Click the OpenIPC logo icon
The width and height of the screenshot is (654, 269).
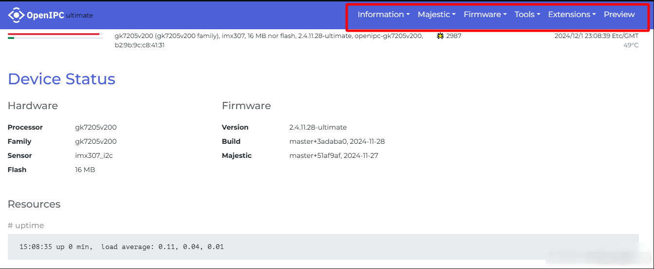pos(16,15)
